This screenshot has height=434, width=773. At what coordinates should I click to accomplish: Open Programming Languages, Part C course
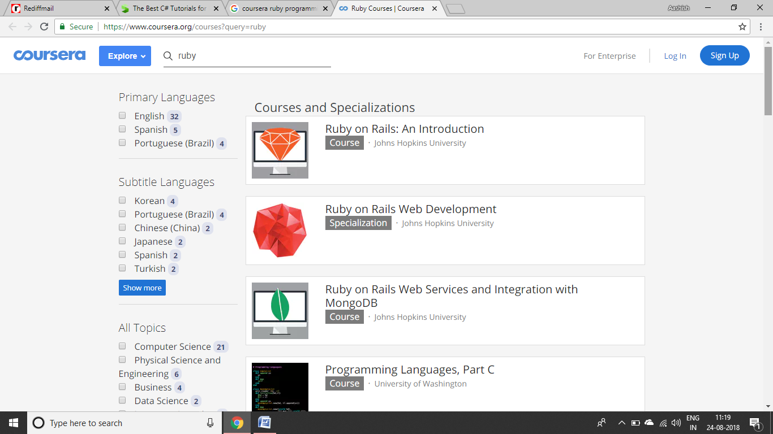[410, 370]
